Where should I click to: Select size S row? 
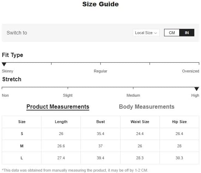100,134
